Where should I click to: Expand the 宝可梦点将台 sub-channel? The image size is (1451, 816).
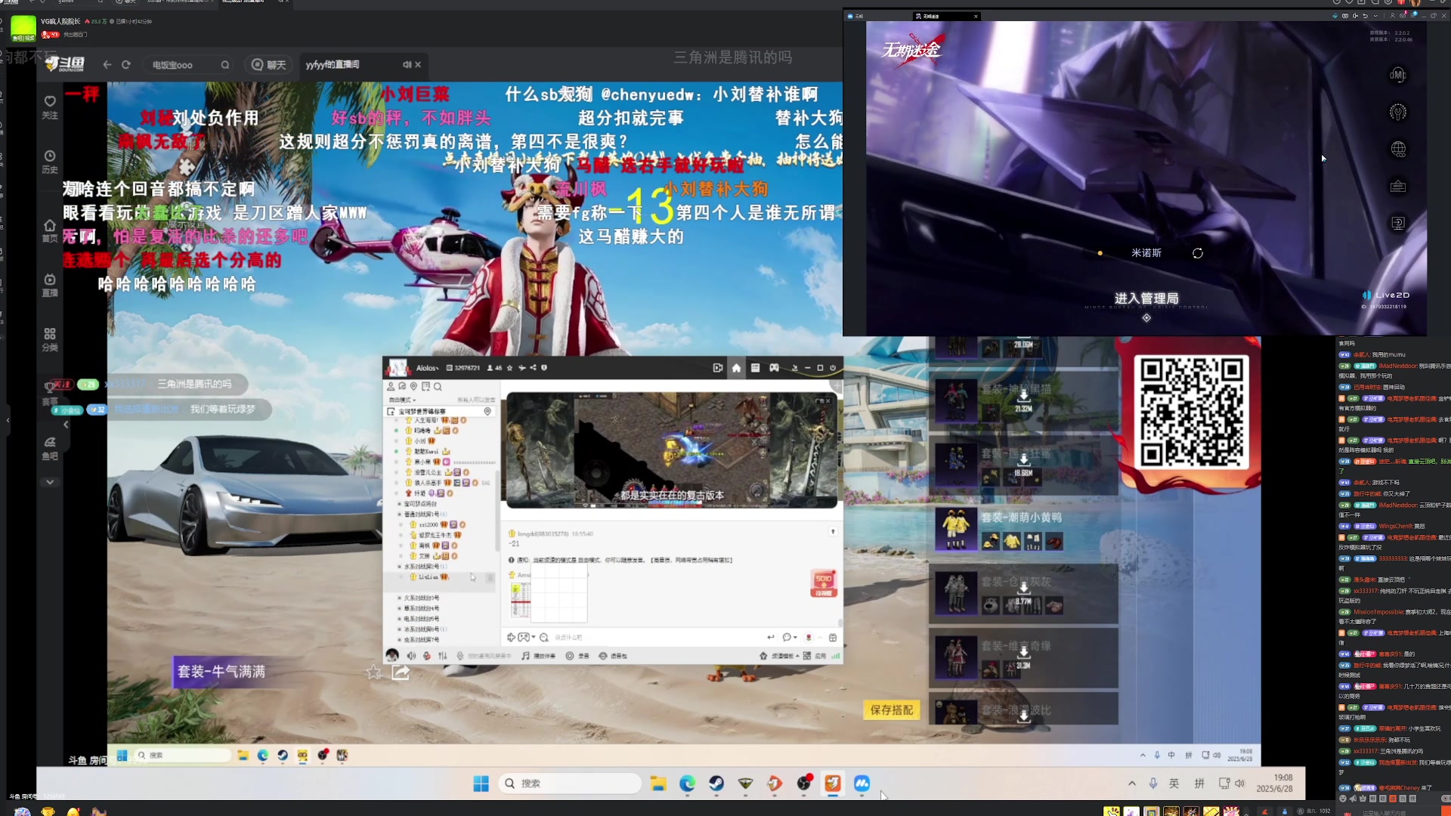(419, 504)
